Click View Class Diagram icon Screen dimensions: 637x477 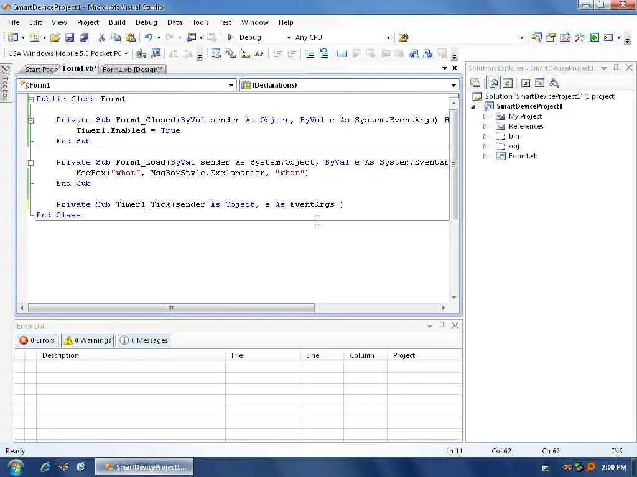(x=554, y=83)
